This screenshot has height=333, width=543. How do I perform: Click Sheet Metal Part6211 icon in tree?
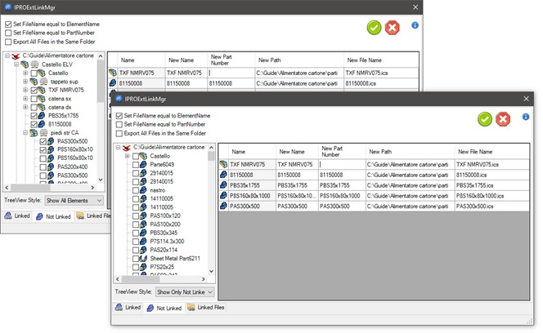pos(143,258)
